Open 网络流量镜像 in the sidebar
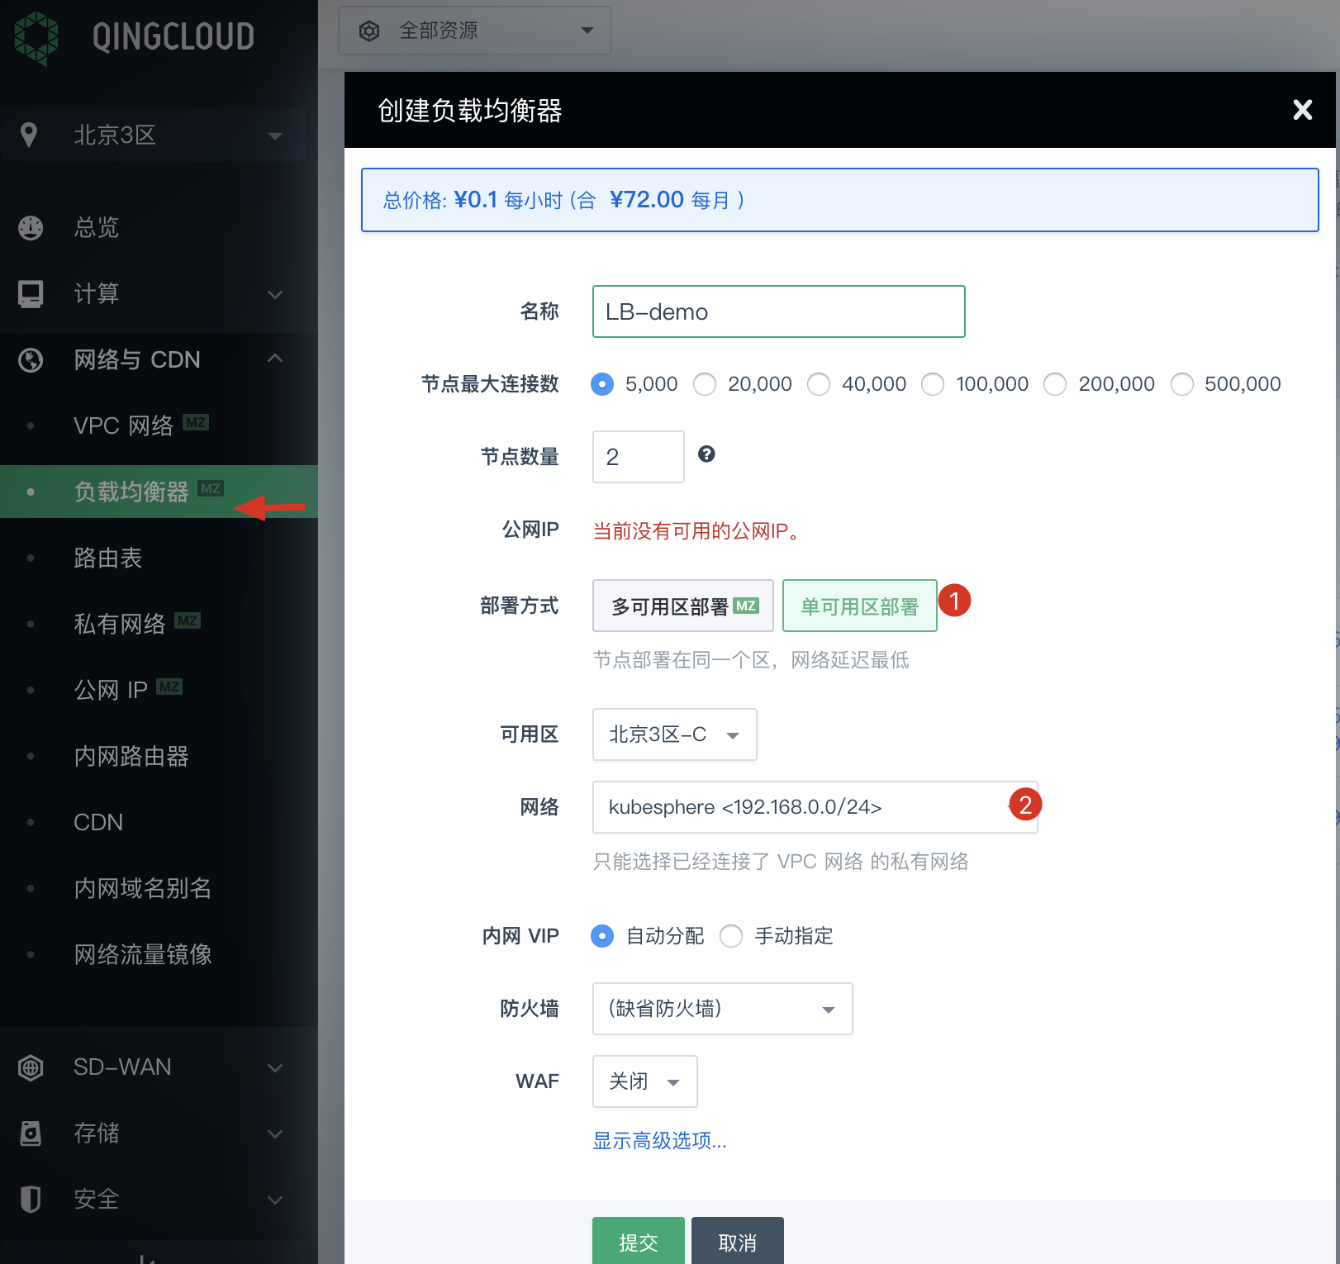Screen dimensions: 1340x1264 (x=143, y=954)
